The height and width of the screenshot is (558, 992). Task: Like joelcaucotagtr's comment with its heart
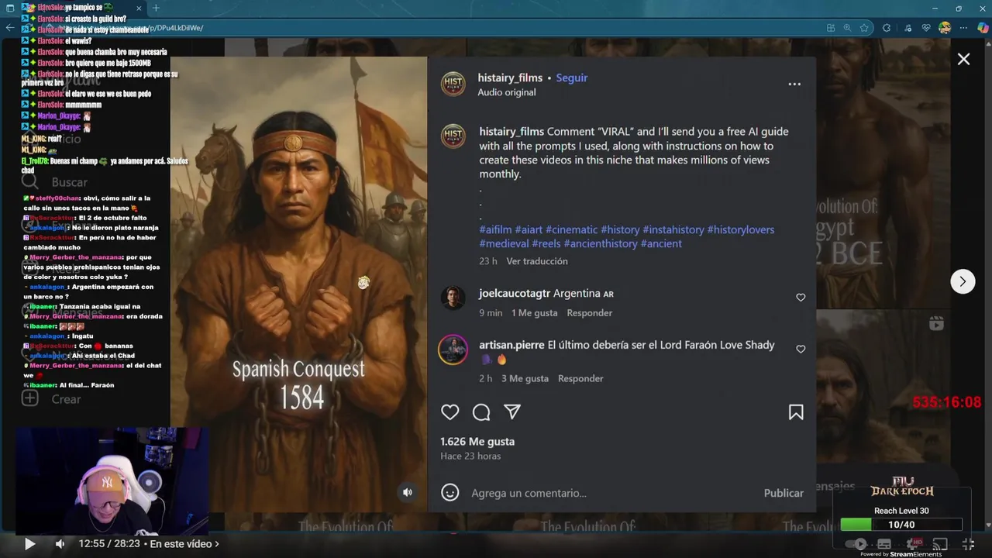click(801, 298)
